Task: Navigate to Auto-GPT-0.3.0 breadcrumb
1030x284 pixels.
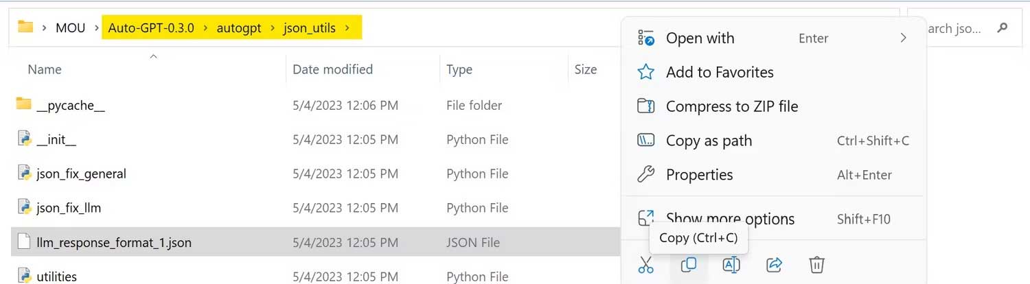Action: 151,28
